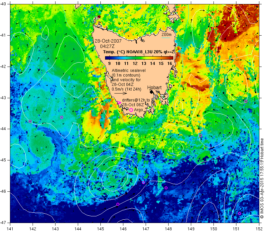The width and height of the screenshot is (266, 233).
Task: Click the 'Temp. (°C) NOAA18_L3U 20% ql>=2' title
Action: pyautogui.click(x=139, y=52)
